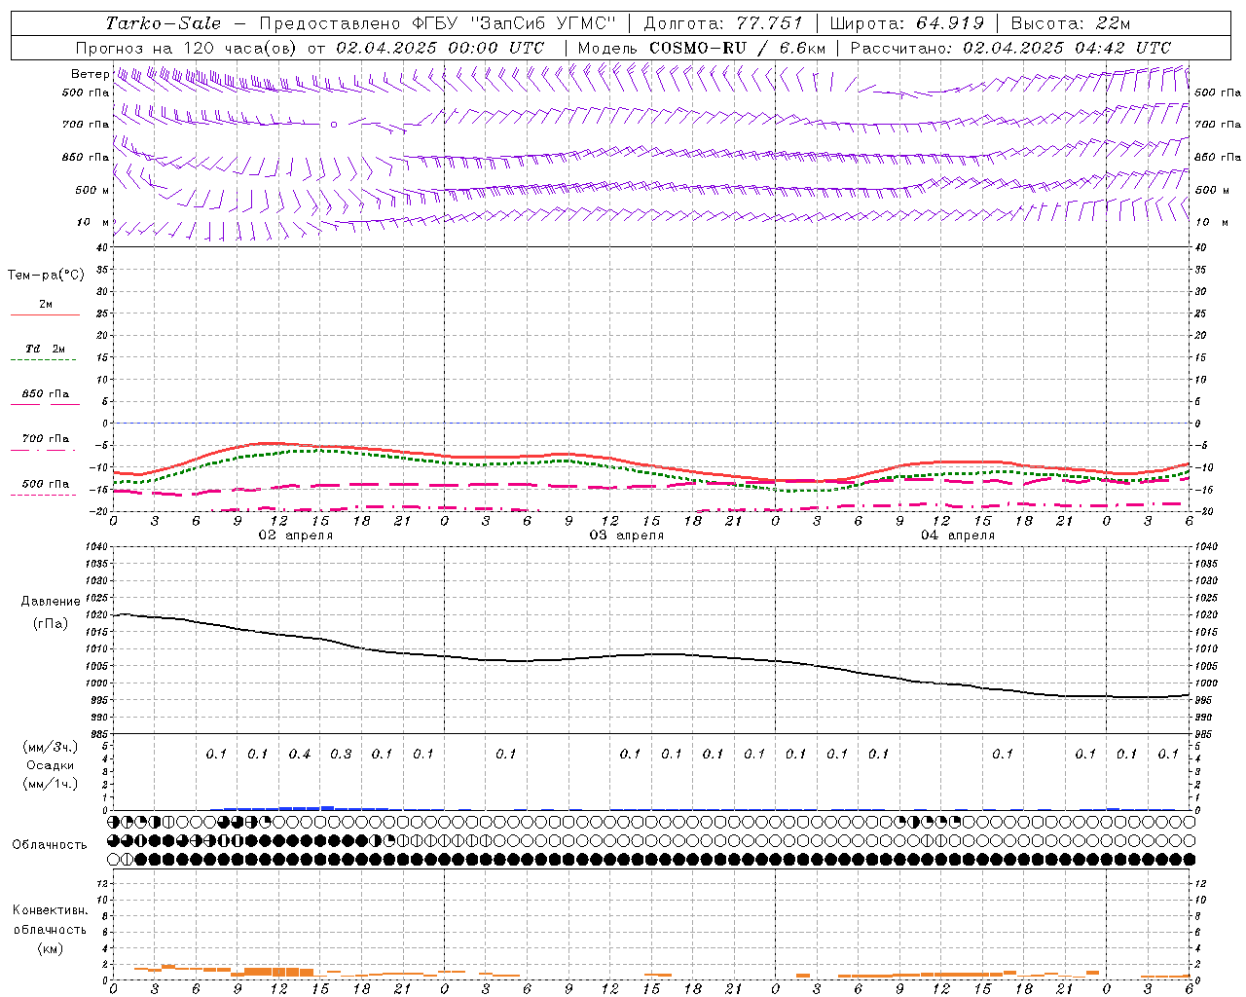The height and width of the screenshot is (997, 1246).
Task: Click the station title Tarko-Sale
Action: [164, 23]
